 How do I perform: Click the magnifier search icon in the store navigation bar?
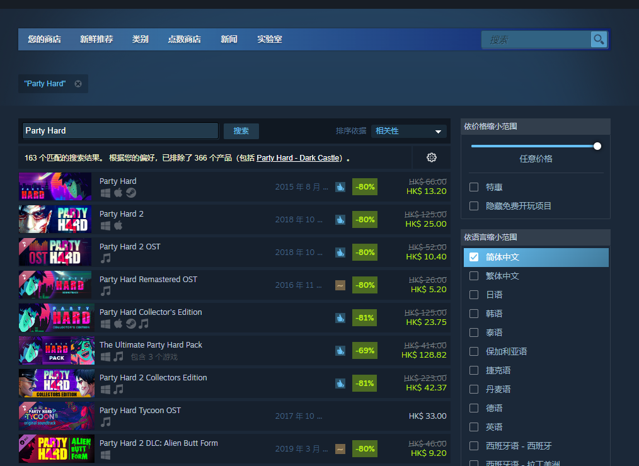599,40
